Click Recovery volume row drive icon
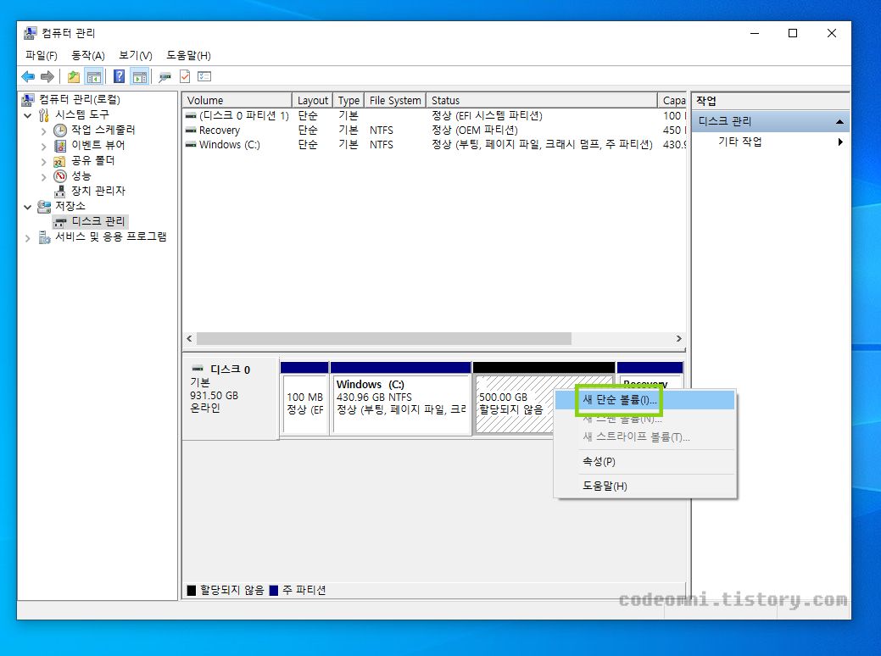The width and height of the screenshot is (881, 656). pyautogui.click(x=191, y=131)
